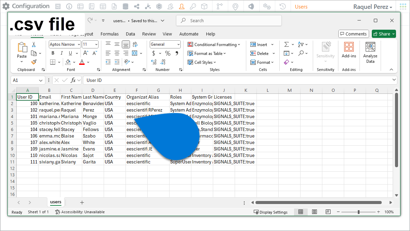Open the General number format dropdown
This screenshot has height=231, width=410.
point(178,44)
